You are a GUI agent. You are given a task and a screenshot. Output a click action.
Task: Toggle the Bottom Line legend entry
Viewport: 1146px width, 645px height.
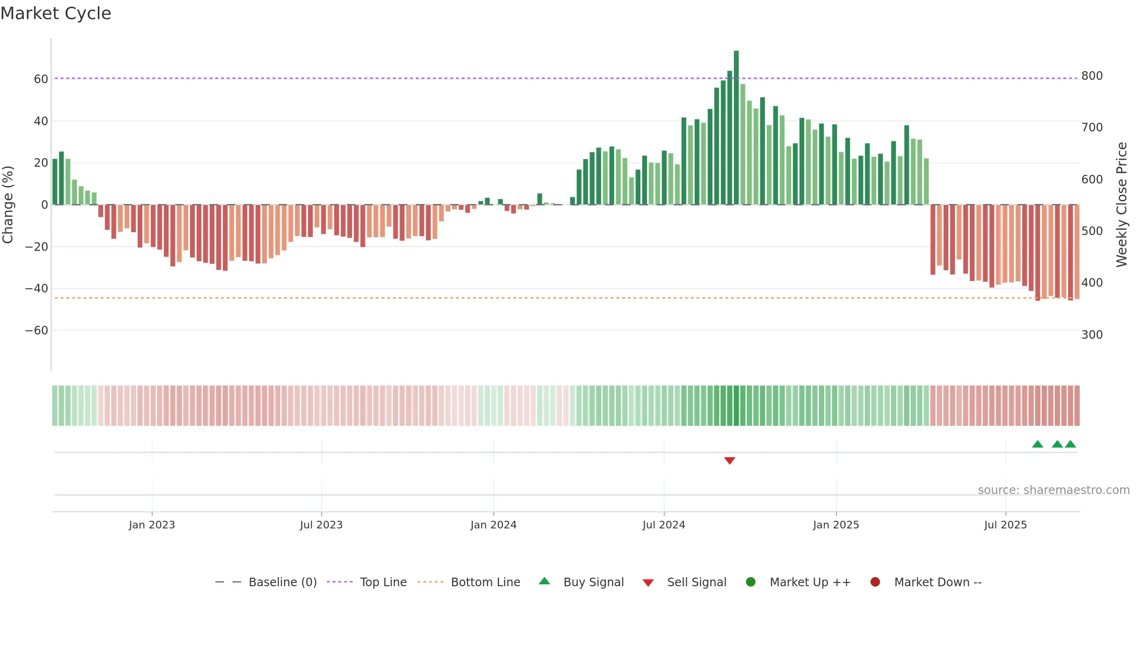tap(469, 582)
